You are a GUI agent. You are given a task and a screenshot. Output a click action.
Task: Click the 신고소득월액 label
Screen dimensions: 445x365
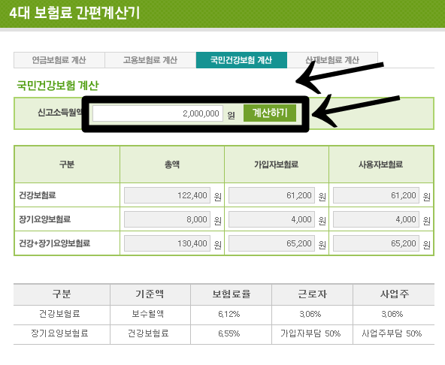click(x=60, y=113)
